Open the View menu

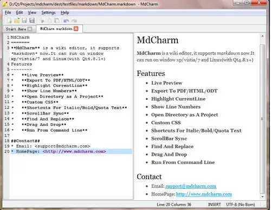pos(32,12)
